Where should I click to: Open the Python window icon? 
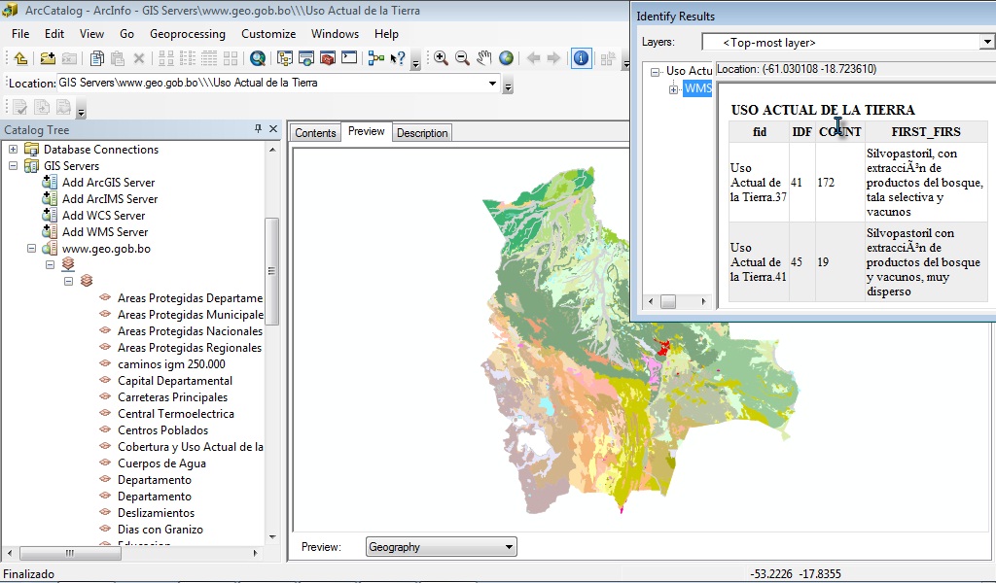pos(349,58)
